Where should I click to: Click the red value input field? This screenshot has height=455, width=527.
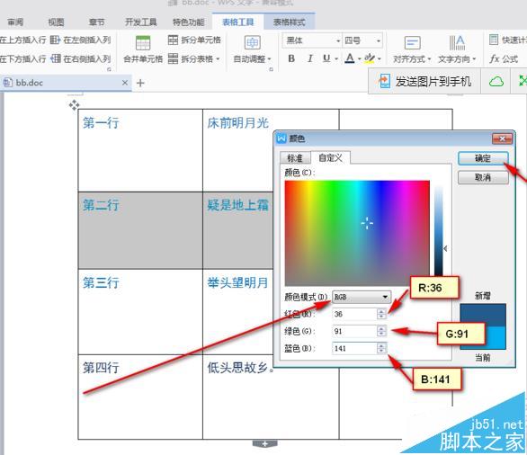coord(354,314)
